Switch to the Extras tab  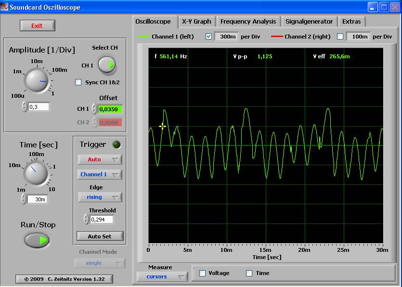coord(351,22)
